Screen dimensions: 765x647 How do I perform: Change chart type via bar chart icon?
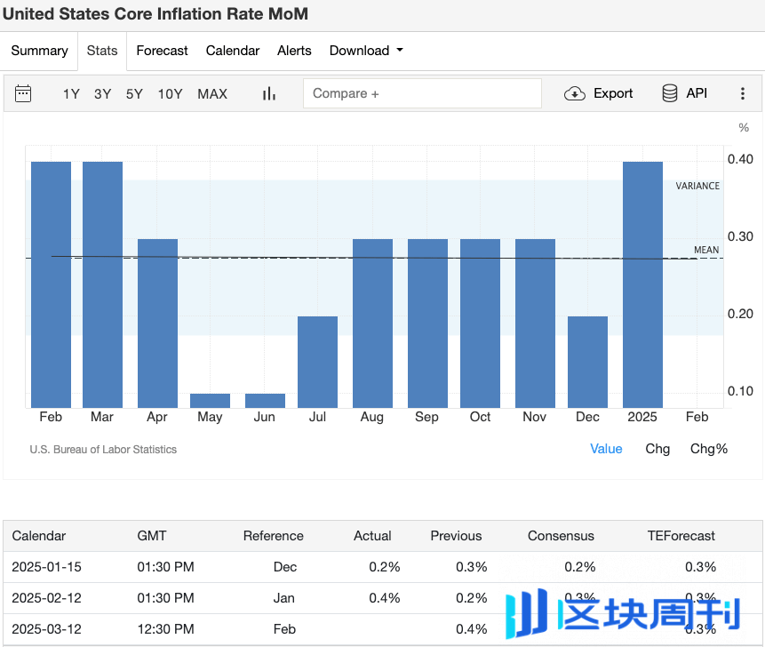click(x=269, y=93)
